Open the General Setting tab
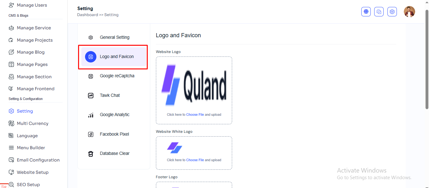The height and width of the screenshot is (188, 429). pyautogui.click(x=114, y=37)
